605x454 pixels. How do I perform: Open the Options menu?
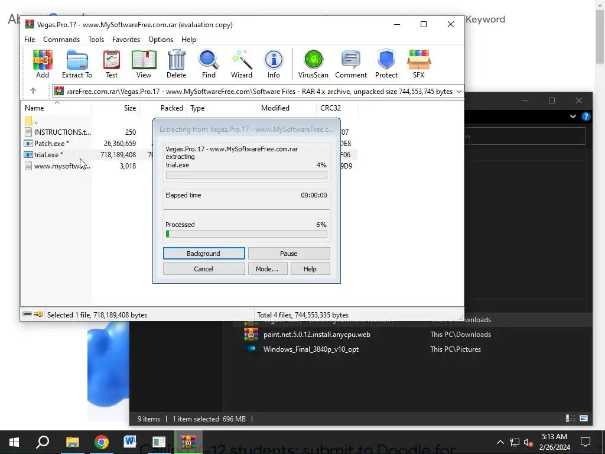[x=161, y=40]
